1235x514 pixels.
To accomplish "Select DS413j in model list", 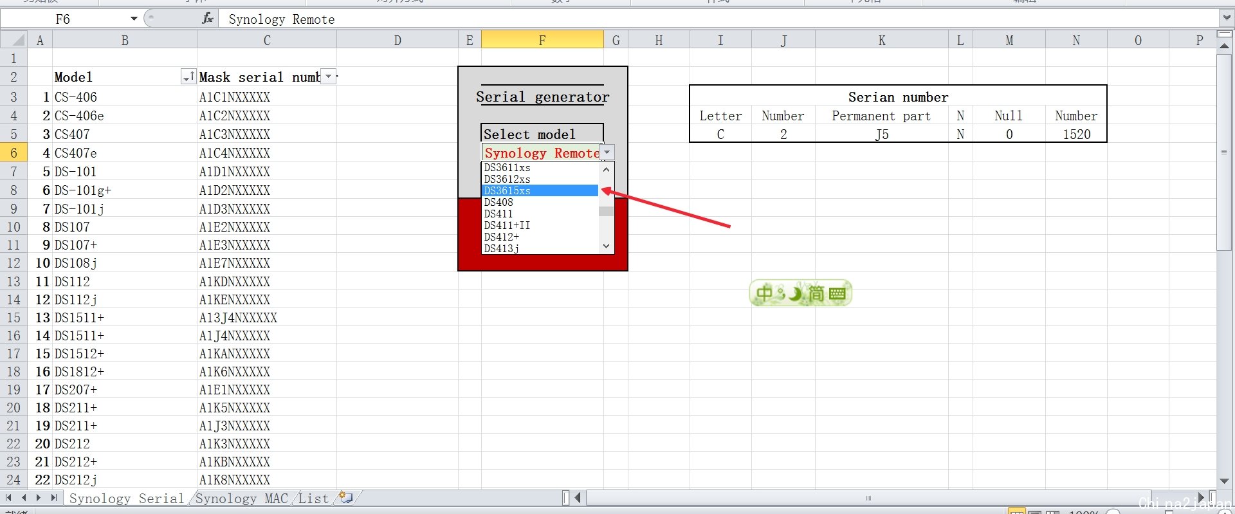I will [540, 248].
